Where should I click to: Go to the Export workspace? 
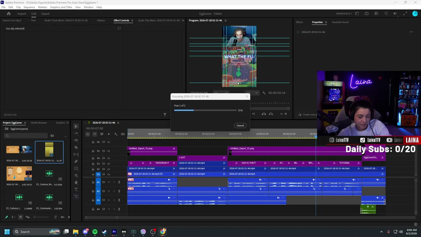pyautogui.click(x=45, y=14)
